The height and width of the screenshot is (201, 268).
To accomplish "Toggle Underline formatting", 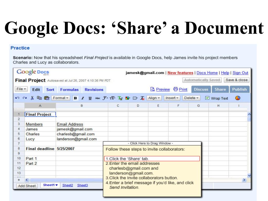I will pos(90,98).
